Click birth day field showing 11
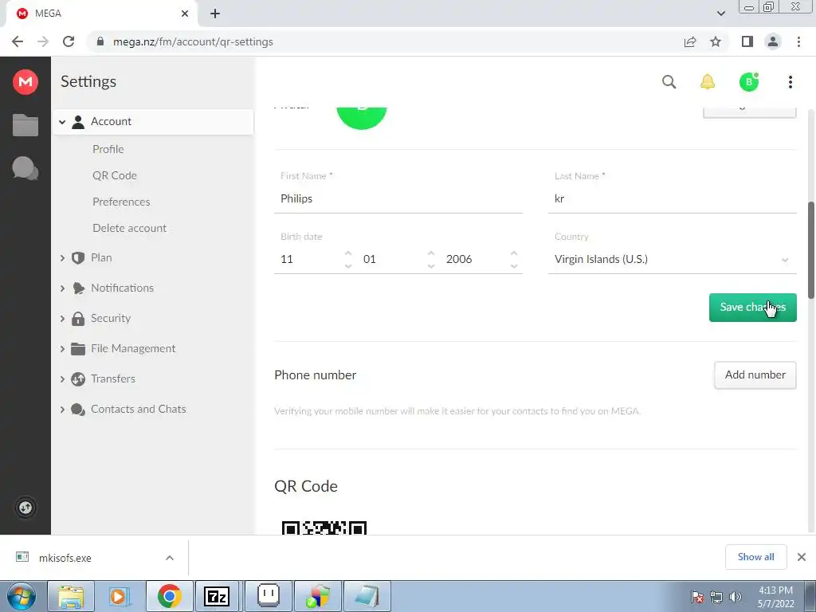This screenshot has width=816, height=612. click(x=308, y=259)
